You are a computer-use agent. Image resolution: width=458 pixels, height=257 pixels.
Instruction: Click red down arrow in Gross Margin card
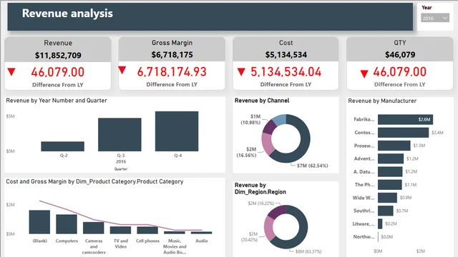tap(122, 70)
